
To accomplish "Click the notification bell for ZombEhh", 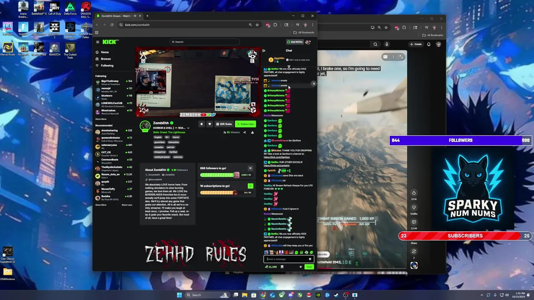I will point(202,124).
